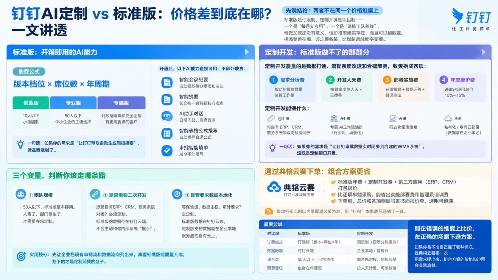Click the 审批智能填单 checkmark icon
The width and height of the screenshot is (498, 280).
(x=167, y=151)
